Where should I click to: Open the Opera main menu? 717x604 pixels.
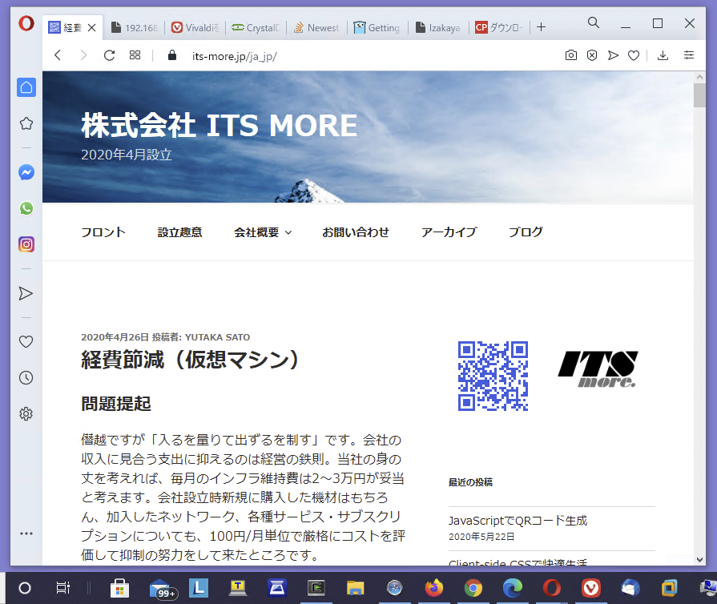26,24
